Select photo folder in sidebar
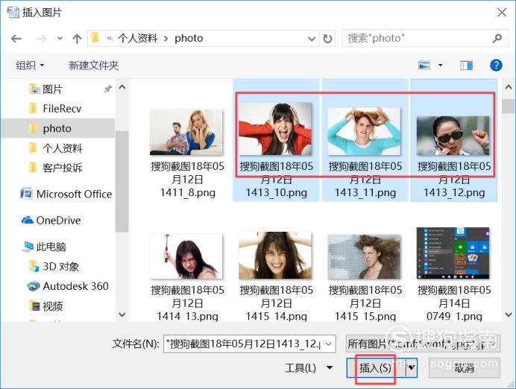This screenshot has width=516, height=389. pyautogui.click(x=58, y=128)
